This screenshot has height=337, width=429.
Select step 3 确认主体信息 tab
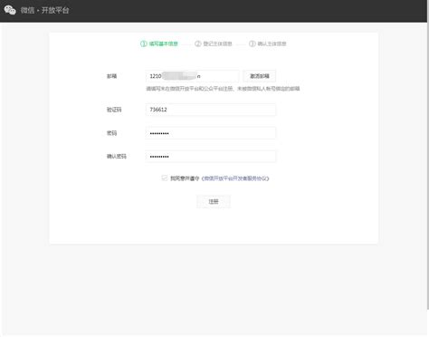pos(268,43)
